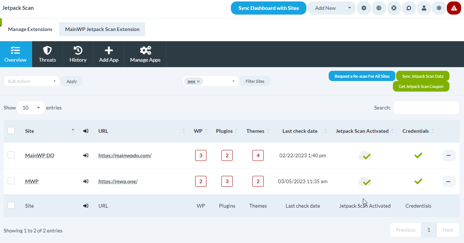Click inside the Search input field

tap(426, 107)
